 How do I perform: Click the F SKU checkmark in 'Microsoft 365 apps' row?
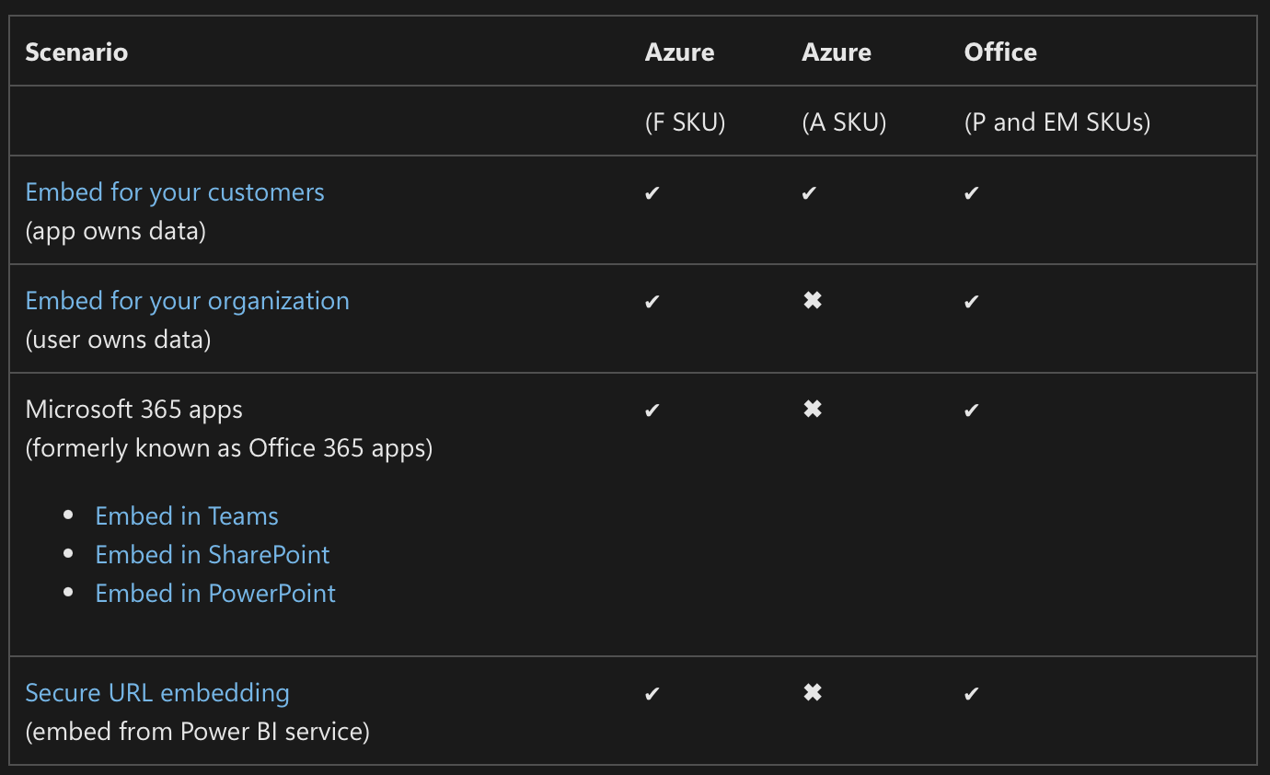(652, 411)
